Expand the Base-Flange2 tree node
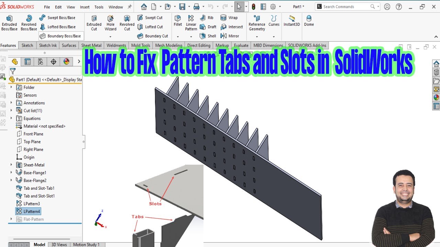This screenshot has width=440, height=247. (x=11, y=180)
